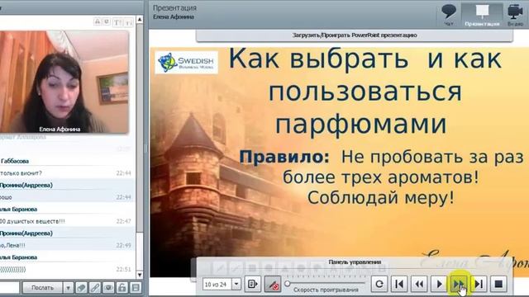Screen dimensions: 529x297
Task: Toggle the eye icon in chat toolbar
Action: [x=108, y=288]
